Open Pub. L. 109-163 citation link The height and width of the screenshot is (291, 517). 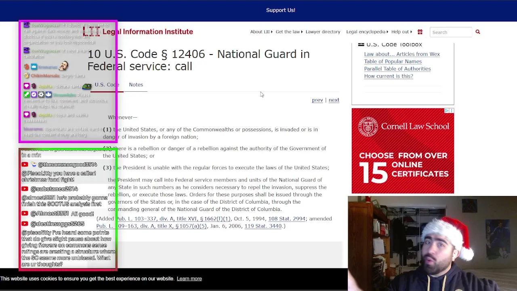pyautogui.click(x=151, y=226)
